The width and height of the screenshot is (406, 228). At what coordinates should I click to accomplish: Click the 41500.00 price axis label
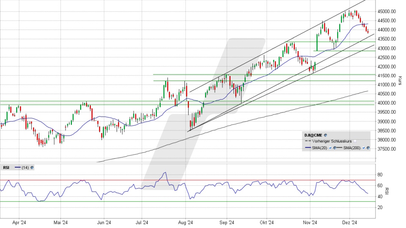click(x=387, y=76)
